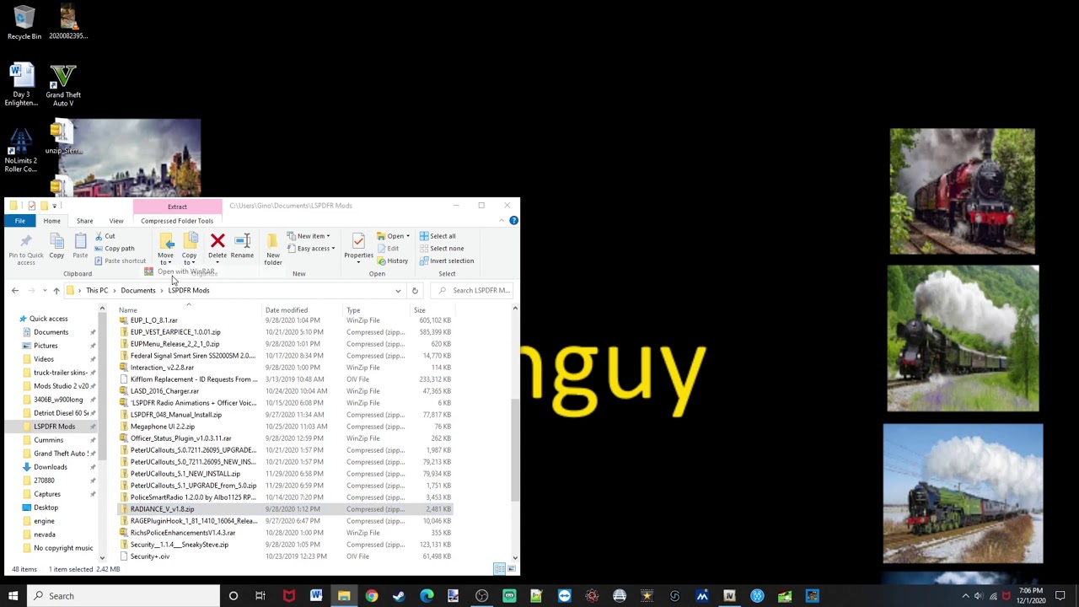Copy path of the selected file

coord(115,248)
